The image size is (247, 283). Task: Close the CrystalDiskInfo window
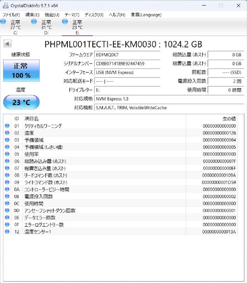(239, 6)
